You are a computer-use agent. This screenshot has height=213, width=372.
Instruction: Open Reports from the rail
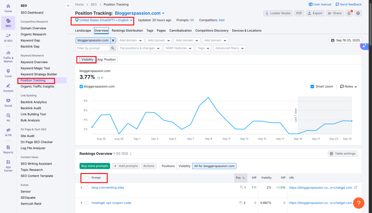[8, 149]
